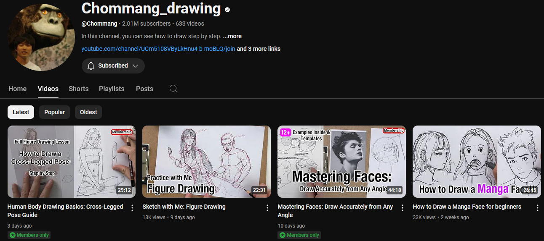Open more options for Sketch with Me video

tap(267, 208)
